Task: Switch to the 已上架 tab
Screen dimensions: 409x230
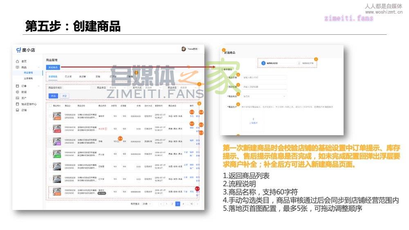Action: click(68, 76)
